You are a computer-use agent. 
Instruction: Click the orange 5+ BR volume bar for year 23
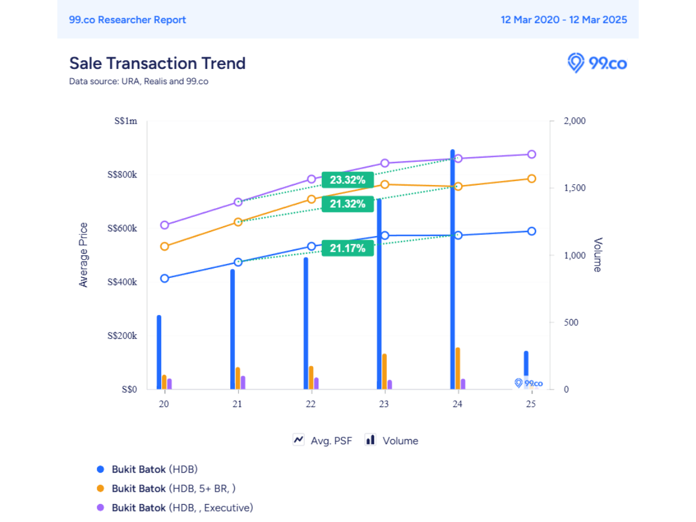pyautogui.click(x=385, y=371)
